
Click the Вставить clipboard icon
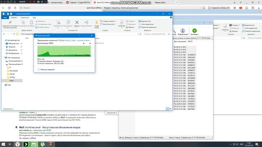31,24
